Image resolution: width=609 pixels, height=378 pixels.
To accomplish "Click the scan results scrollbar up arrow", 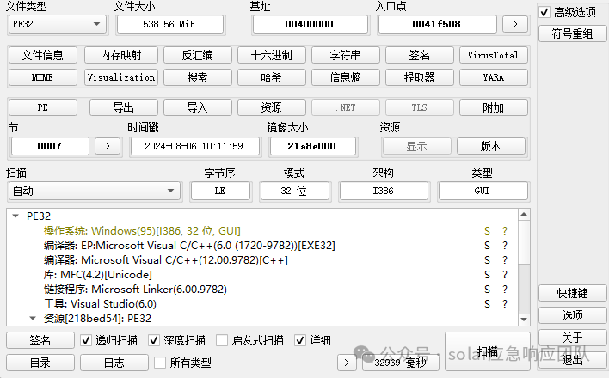I will pyautogui.click(x=524, y=214).
